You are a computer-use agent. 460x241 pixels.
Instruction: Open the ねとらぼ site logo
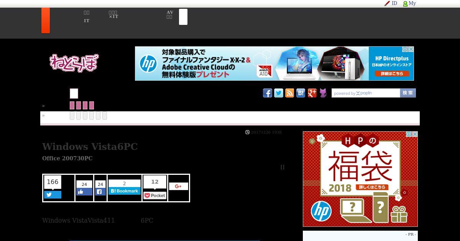click(74, 63)
